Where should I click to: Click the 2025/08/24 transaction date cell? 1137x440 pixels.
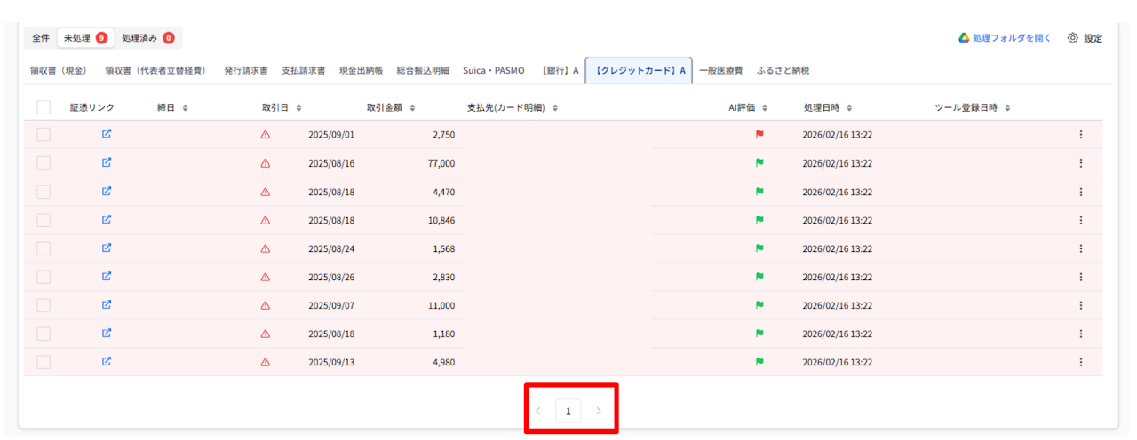point(331,248)
